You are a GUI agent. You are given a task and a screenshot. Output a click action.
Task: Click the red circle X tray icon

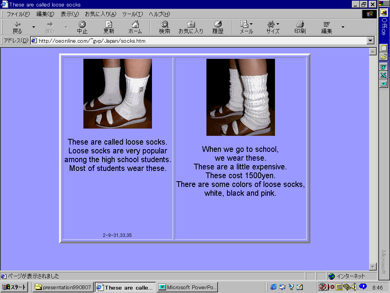pyautogui.click(x=332, y=287)
